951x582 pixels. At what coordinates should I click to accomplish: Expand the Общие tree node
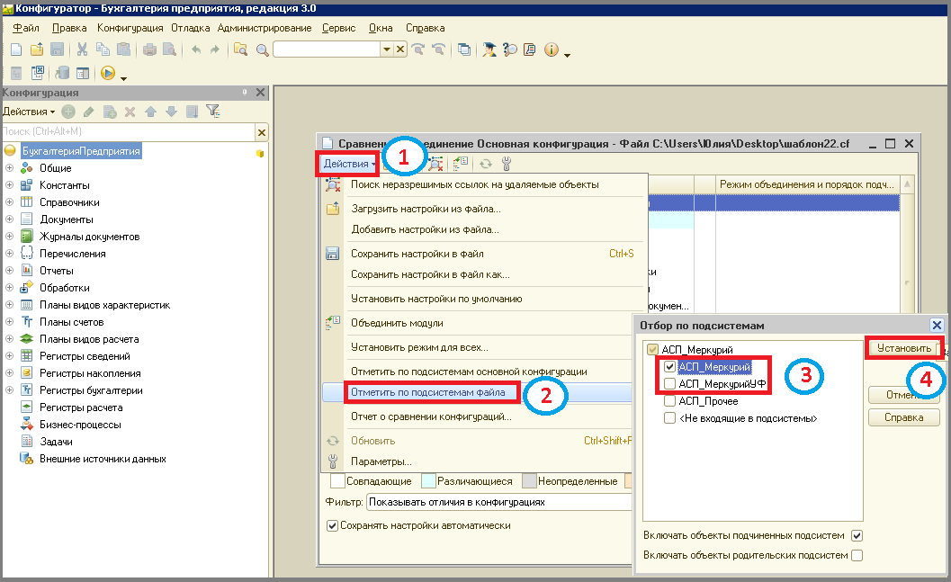pyautogui.click(x=9, y=168)
